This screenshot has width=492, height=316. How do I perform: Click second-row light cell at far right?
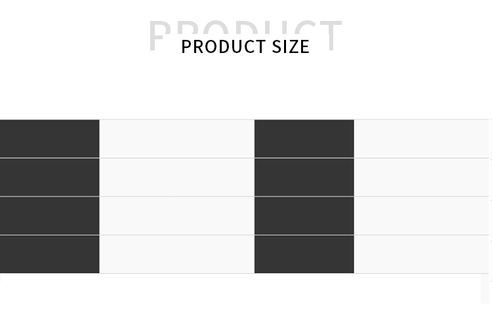pyautogui.click(x=422, y=177)
